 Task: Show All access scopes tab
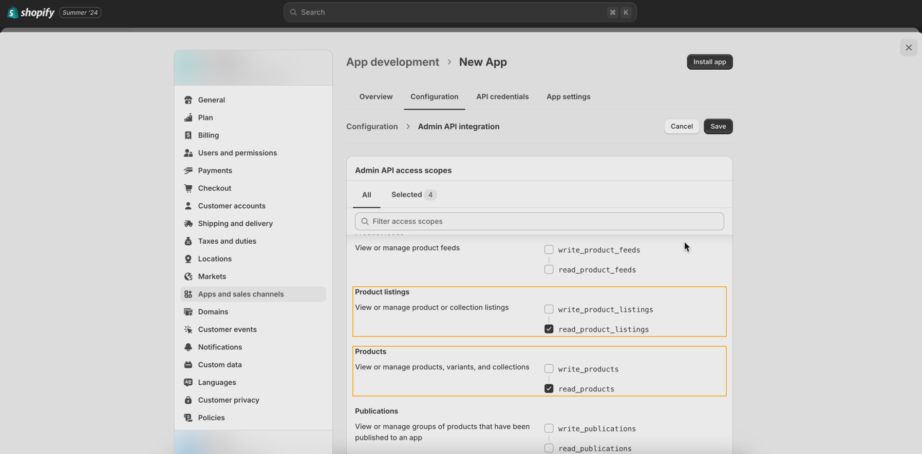(367, 195)
